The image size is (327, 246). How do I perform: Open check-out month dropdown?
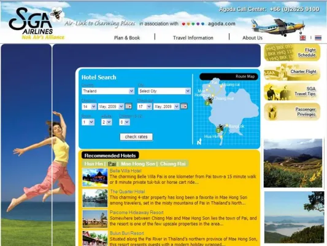pyautogui.click(x=166, y=106)
